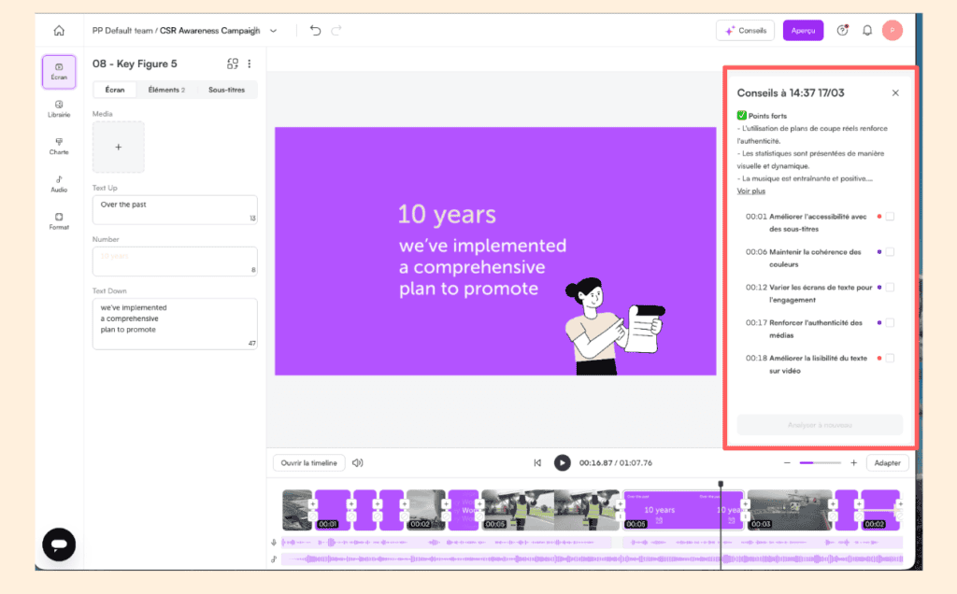Switch to the Éléments tab
The height and width of the screenshot is (594, 957).
[x=166, y=90]
